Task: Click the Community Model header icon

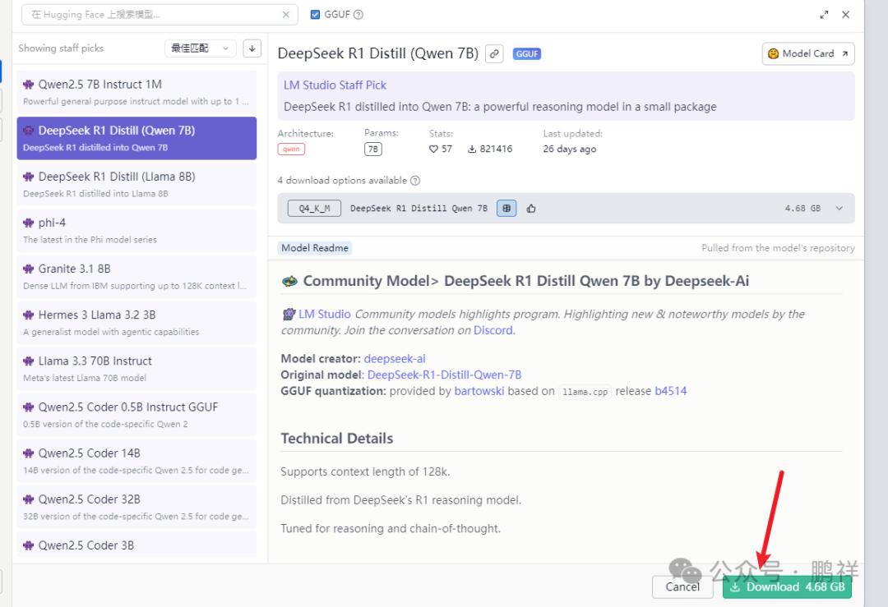Action: (x=290, y=281)
